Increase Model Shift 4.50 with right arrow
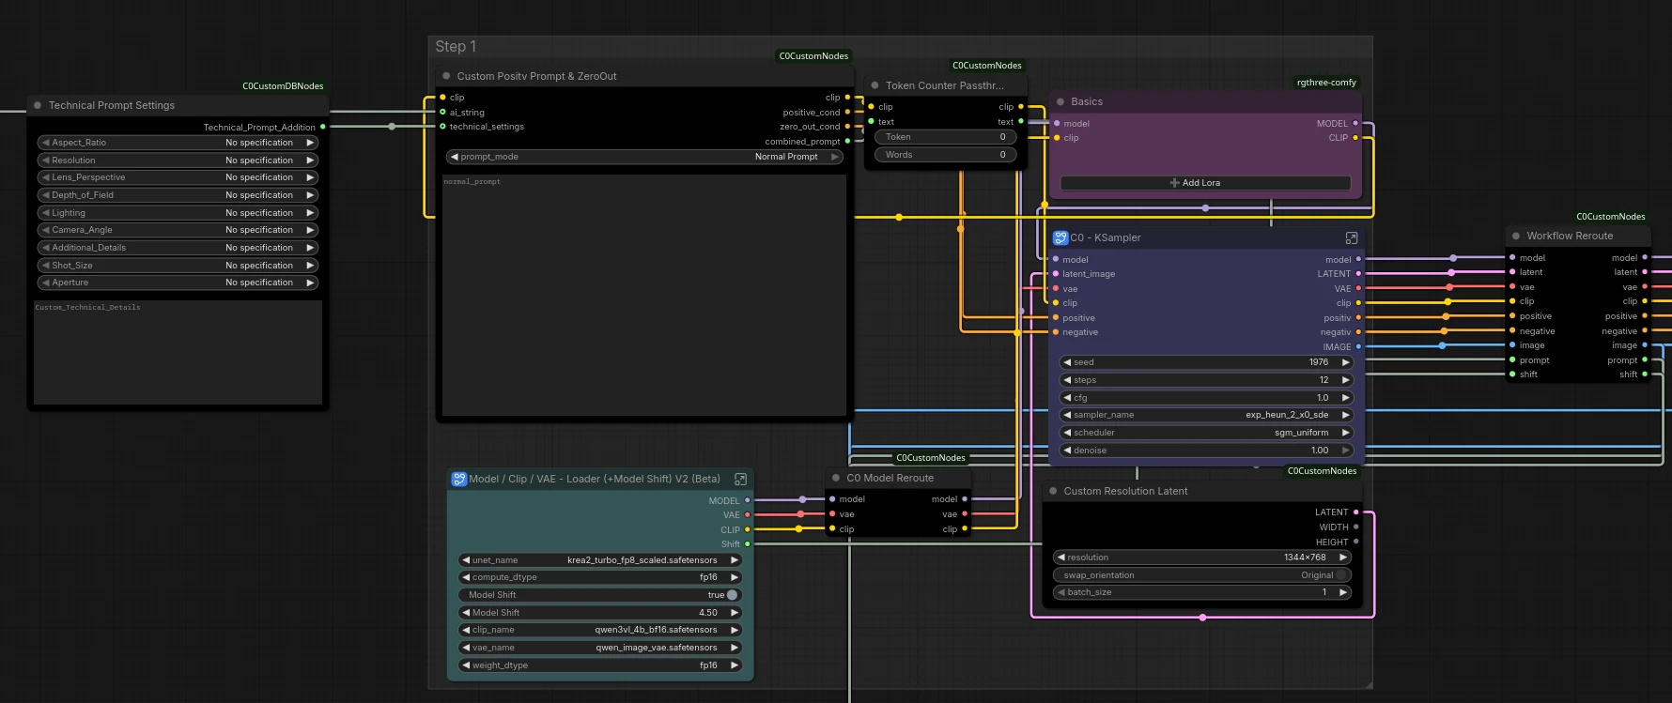1672x703 pixels. click(x=735, y=613)
